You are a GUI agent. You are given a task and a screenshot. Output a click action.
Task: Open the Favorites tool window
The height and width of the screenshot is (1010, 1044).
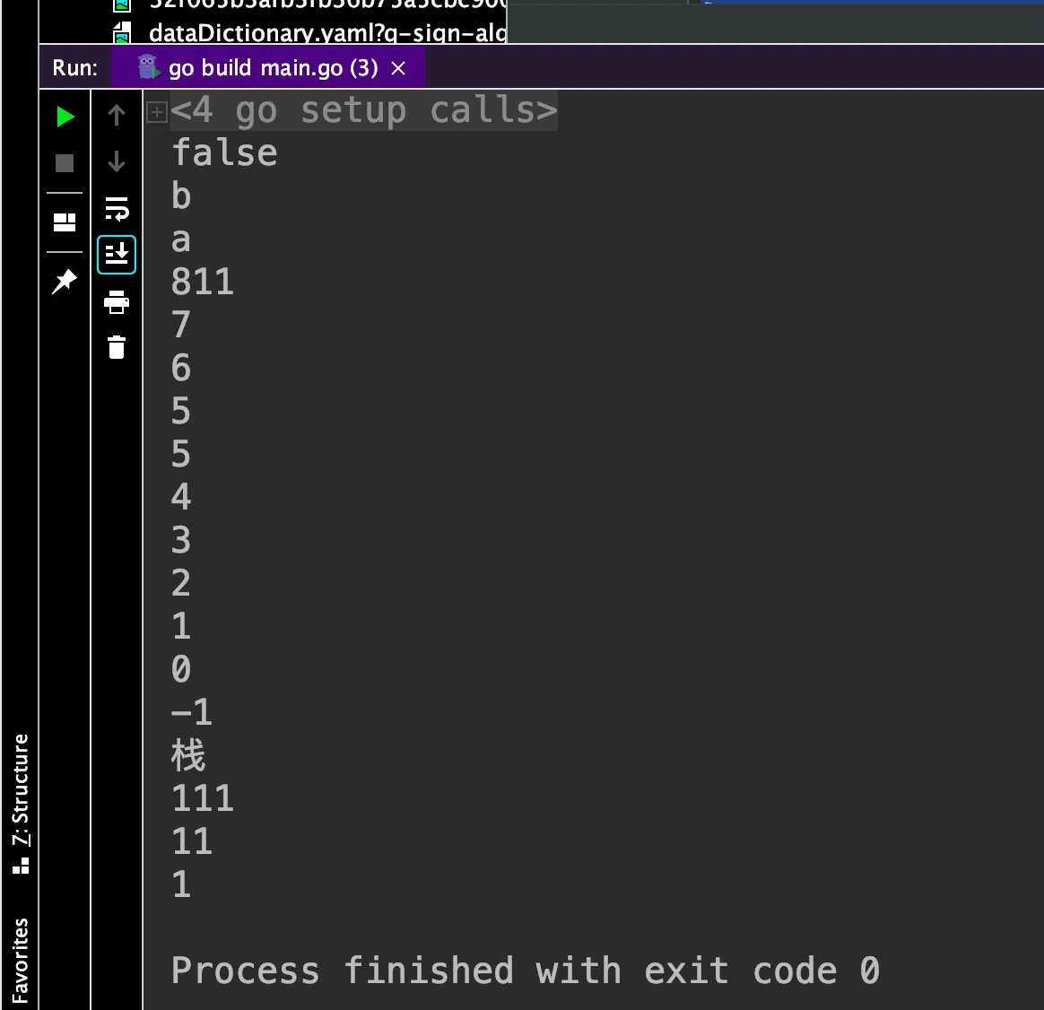pyautogui.click(x=20, y=960)
